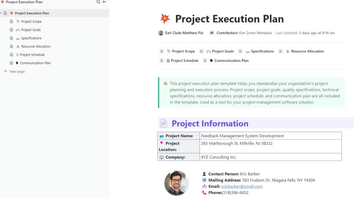
Task: Collapse the sidebar panel
Action: pos(105,2)
